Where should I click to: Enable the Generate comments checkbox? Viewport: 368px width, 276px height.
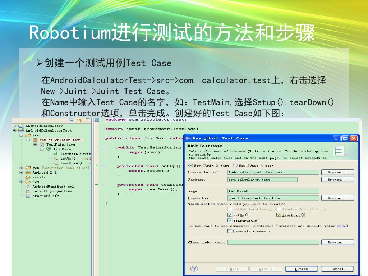tap(230, 231)
